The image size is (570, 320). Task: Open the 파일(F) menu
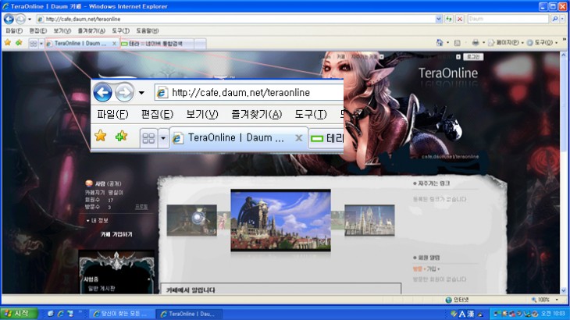(14, 30)
